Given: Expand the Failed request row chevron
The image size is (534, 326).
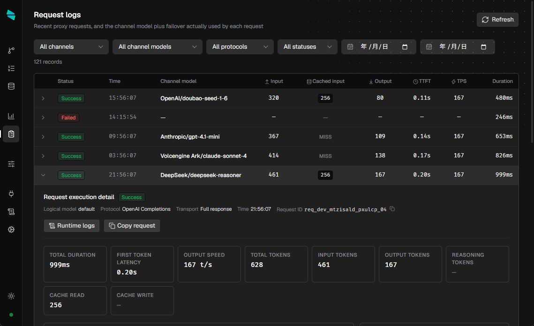Looking at the screenshot, I should point(43,118).
